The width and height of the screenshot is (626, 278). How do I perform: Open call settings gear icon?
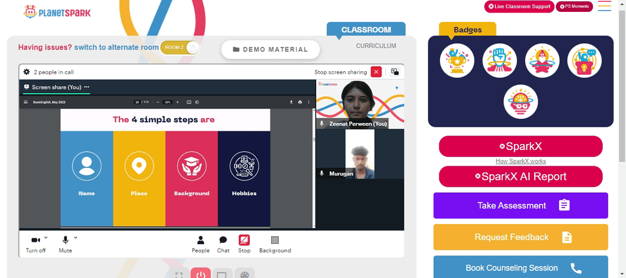[27, 72]
